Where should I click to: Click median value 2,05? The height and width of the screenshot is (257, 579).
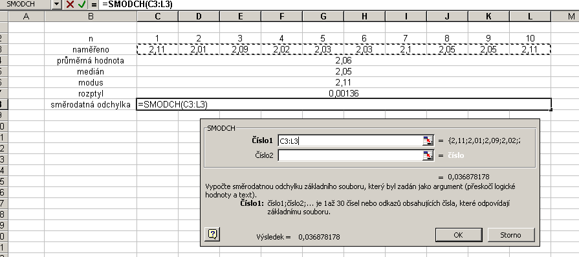point(344,72)
